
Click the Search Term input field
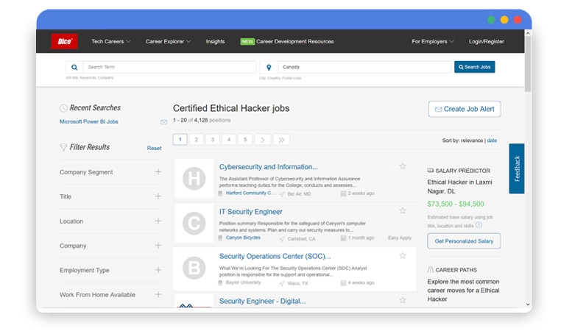coord(169,67)
